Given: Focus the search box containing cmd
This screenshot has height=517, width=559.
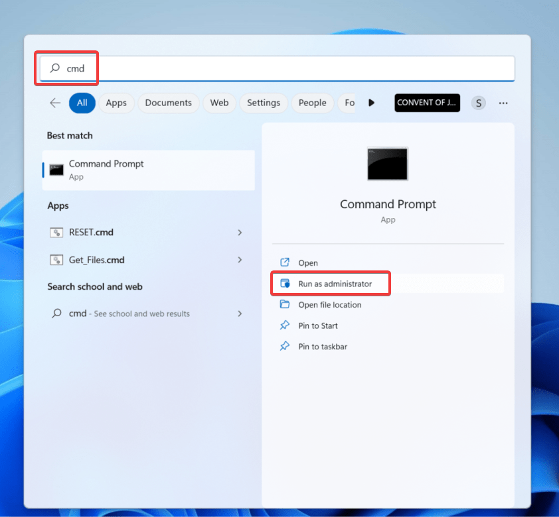Looking at the screenshot, I should 278,68.
